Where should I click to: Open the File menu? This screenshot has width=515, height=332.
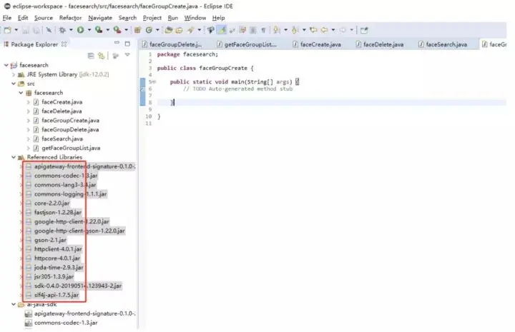click(x=7, y=18)
